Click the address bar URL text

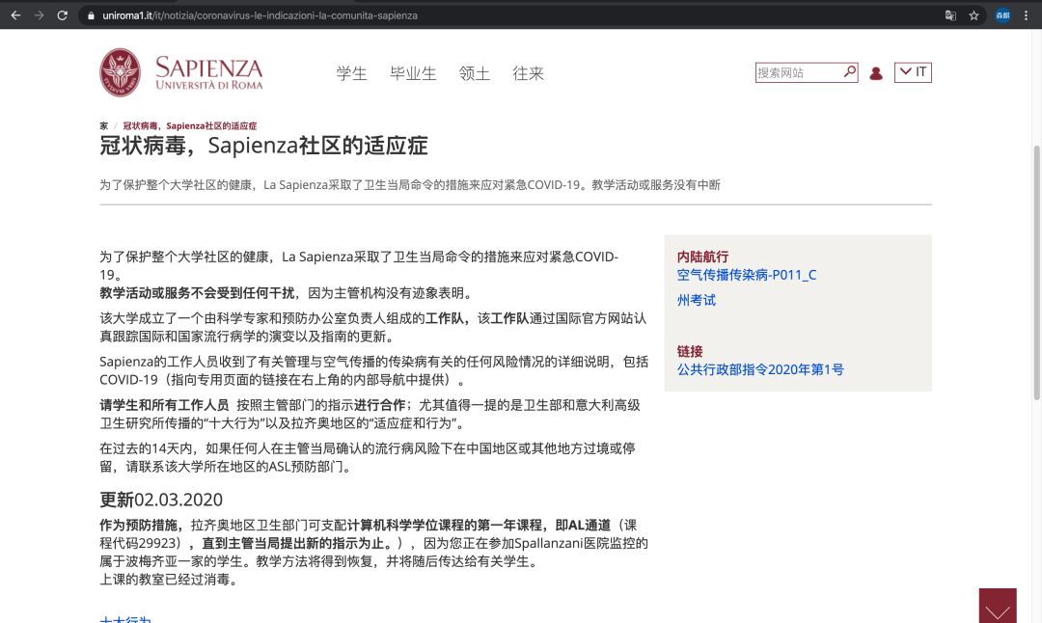click(x=260, y=15)
